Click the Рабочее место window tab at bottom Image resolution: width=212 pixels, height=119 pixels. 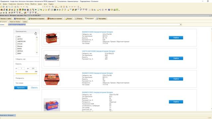[8, 115]
